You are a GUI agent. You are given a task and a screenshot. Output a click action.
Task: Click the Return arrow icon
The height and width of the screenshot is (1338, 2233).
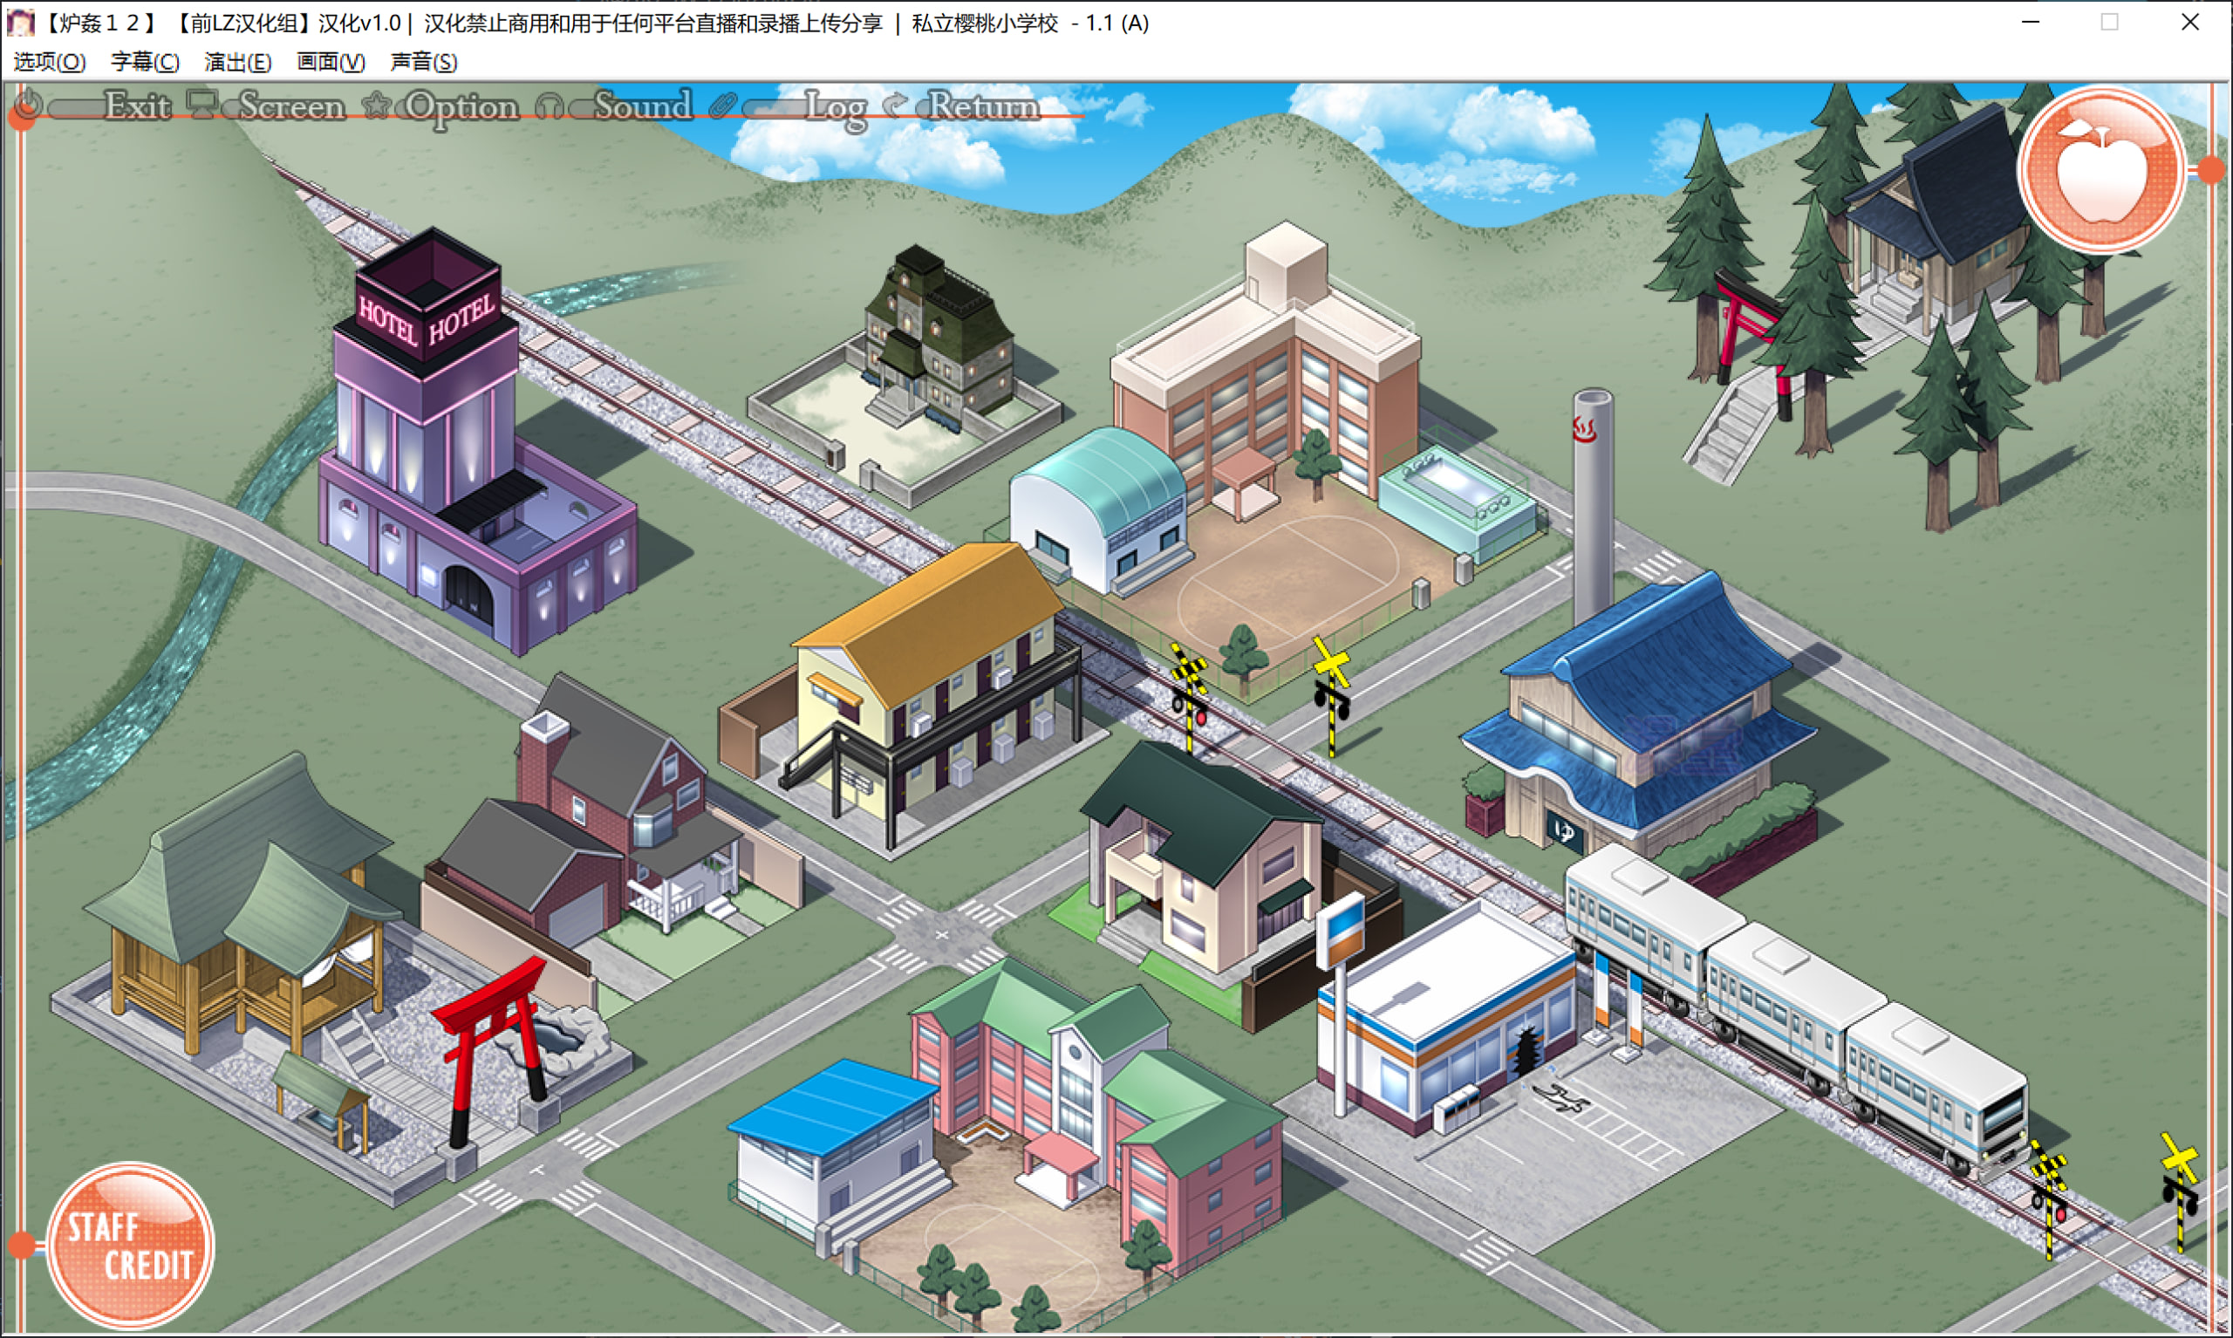895,106
